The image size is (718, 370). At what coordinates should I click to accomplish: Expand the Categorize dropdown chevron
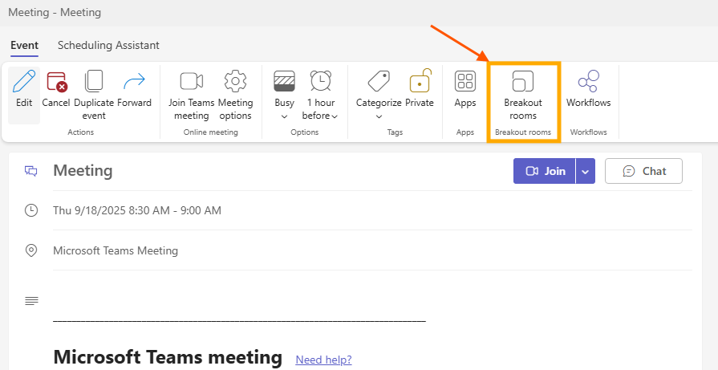click(x=379, y=116)
